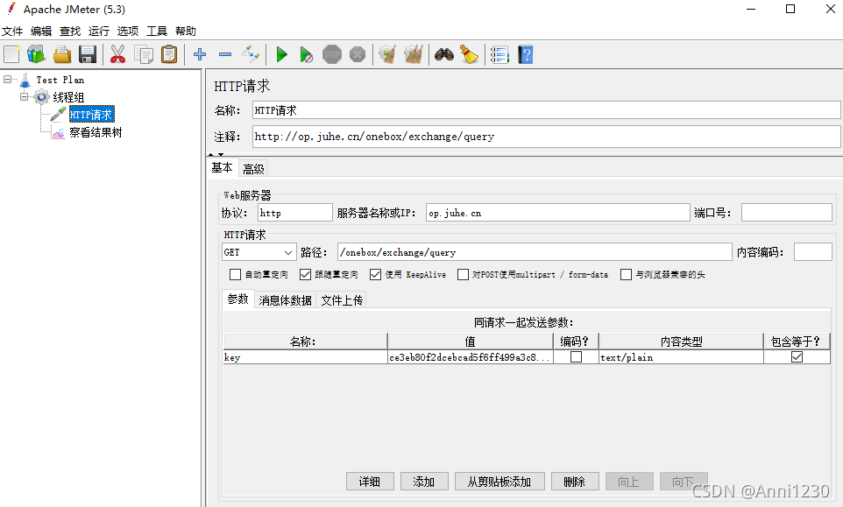Click the 路径 path field
843x507 pixels.
[x=535, y=252]
